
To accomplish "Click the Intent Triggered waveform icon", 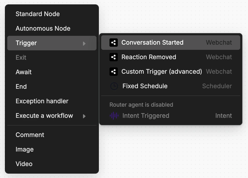I will pos(114,116).
